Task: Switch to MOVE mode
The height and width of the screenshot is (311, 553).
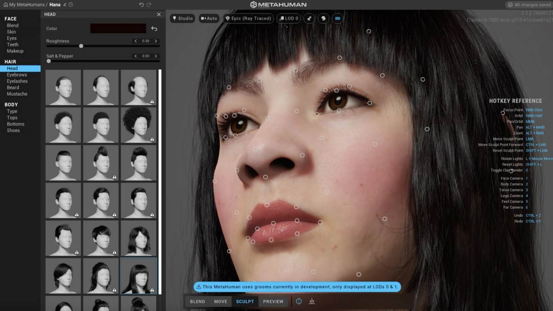Action: click(220, 301)
